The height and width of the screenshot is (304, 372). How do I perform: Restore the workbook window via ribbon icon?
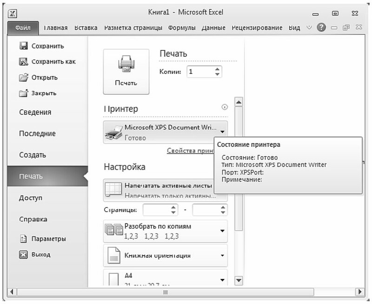click(346, 27)
